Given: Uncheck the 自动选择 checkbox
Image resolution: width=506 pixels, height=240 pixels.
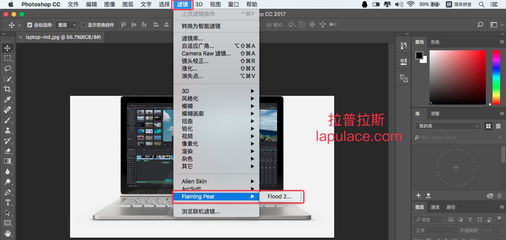Looking at the screenshot, I should (x=30, y=25).
